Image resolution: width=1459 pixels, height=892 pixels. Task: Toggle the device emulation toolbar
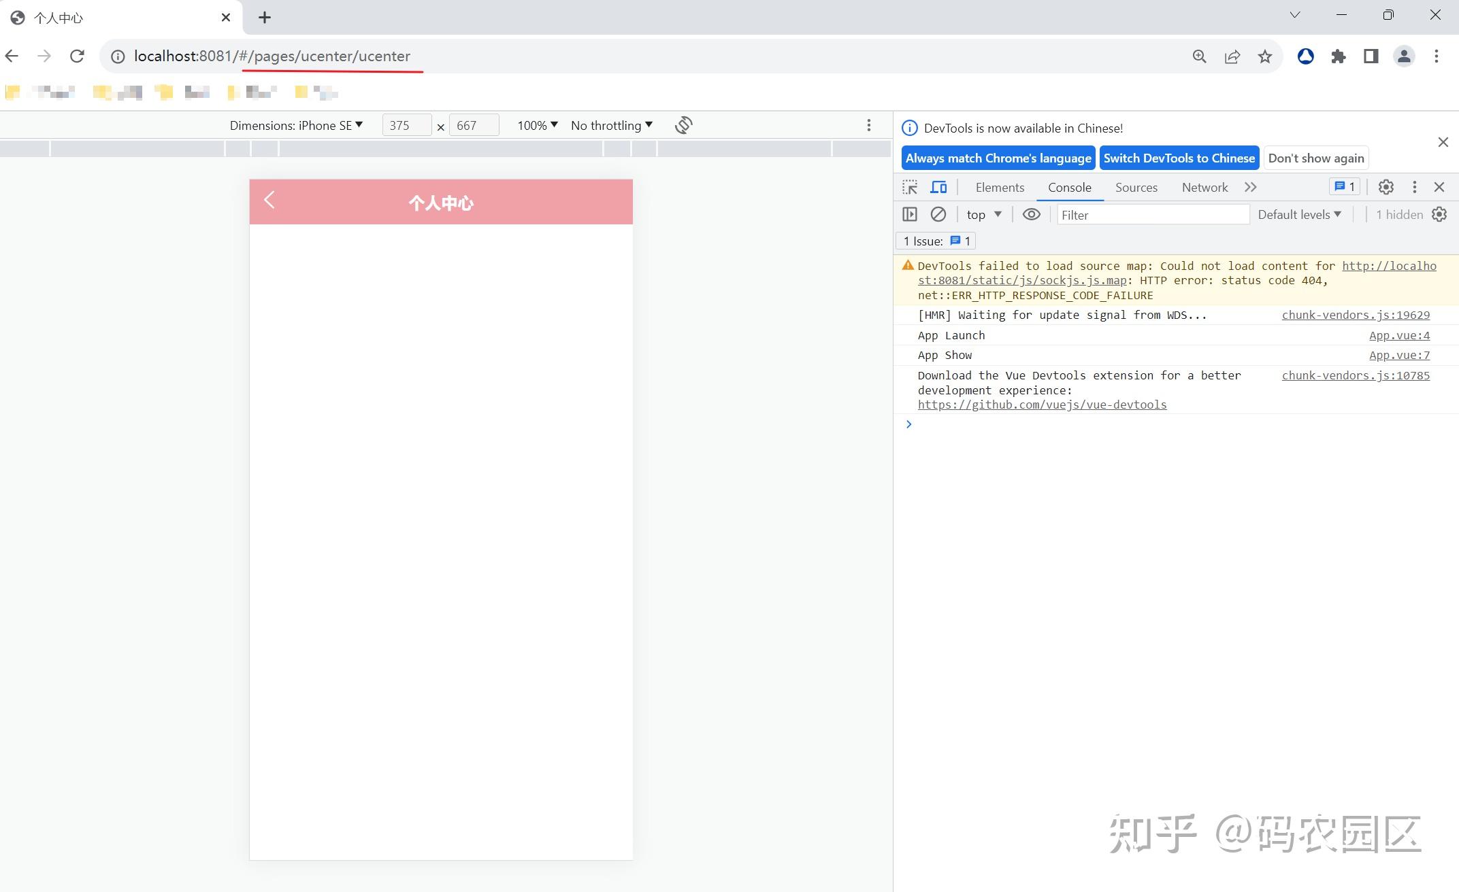(939, 187)
